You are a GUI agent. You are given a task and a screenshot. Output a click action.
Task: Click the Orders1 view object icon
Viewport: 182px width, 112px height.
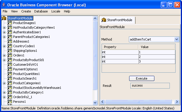pos(10,55)
